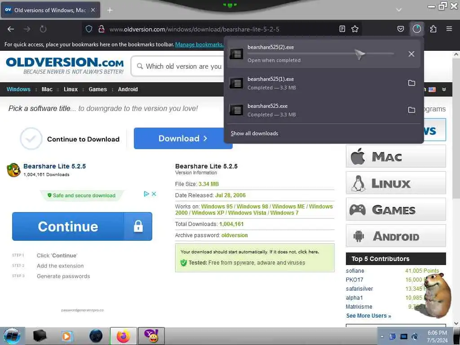Open the black box taskbar icon

point(40,336)
